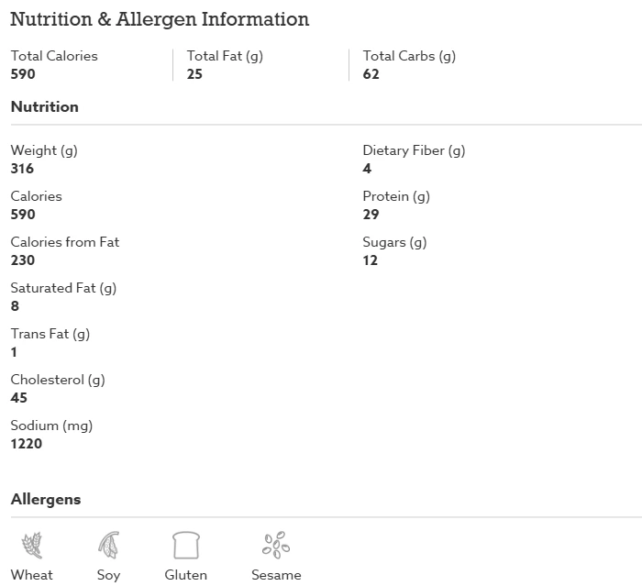Click the Sesame seeds icon
Image resolution: width=642 pixels, height=586 pixels.
[276, 545]
